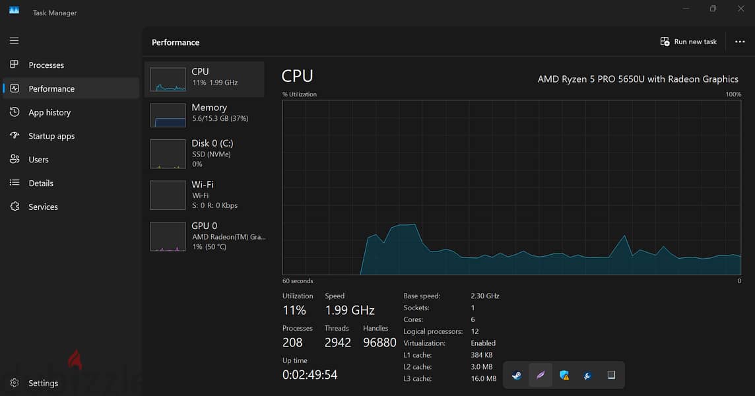Select the CPU resource graph entry
This screenshot has width=755, height=396.
204,79
